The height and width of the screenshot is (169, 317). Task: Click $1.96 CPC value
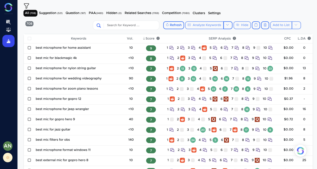tap(288, 78)
